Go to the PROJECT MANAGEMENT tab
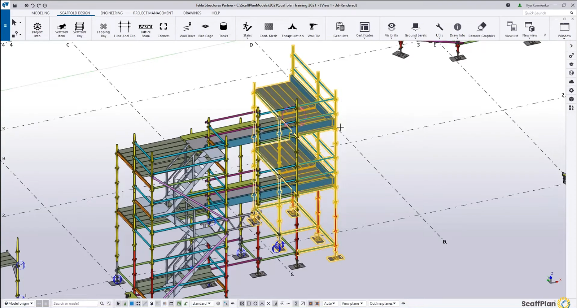 coord(153,13)
